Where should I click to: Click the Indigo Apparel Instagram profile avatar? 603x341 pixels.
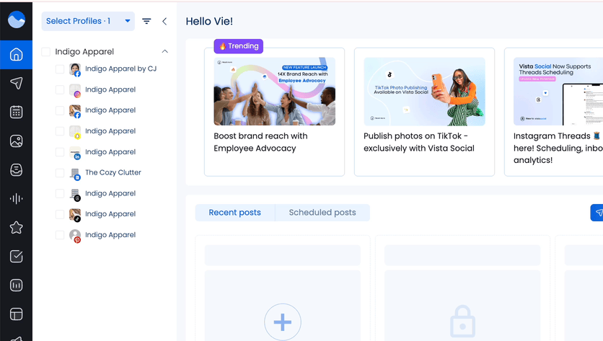pos(75,90)
